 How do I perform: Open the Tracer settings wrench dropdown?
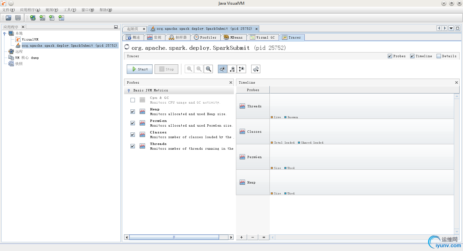[x=256, y=69]
